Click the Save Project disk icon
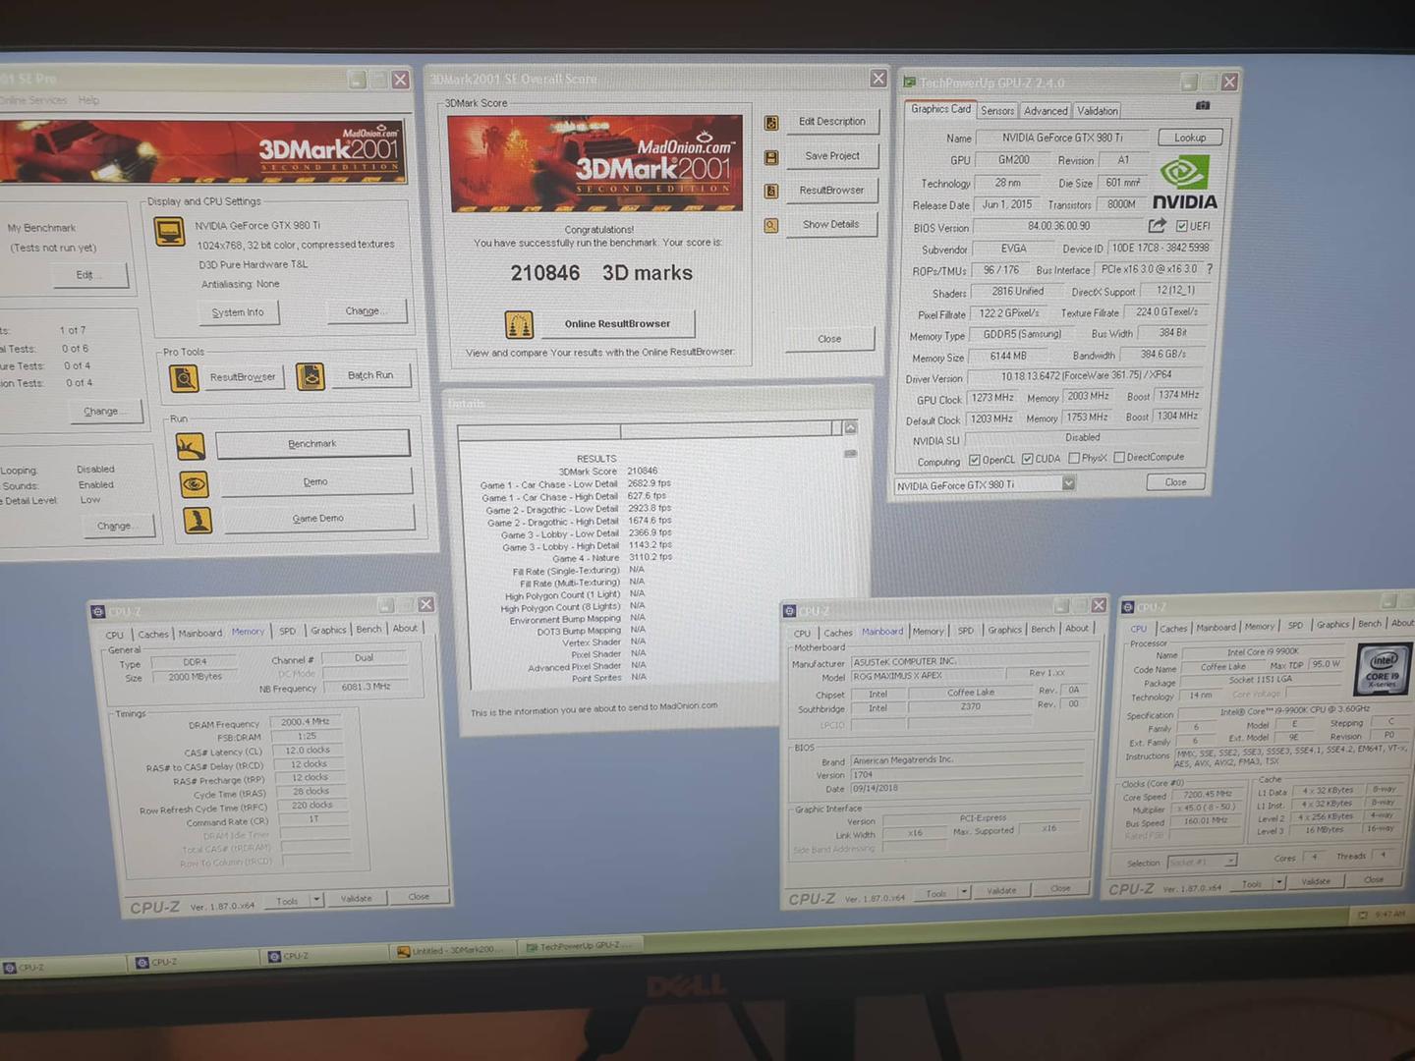This screenshot has width=1415, height=1061. click(771, 157)
